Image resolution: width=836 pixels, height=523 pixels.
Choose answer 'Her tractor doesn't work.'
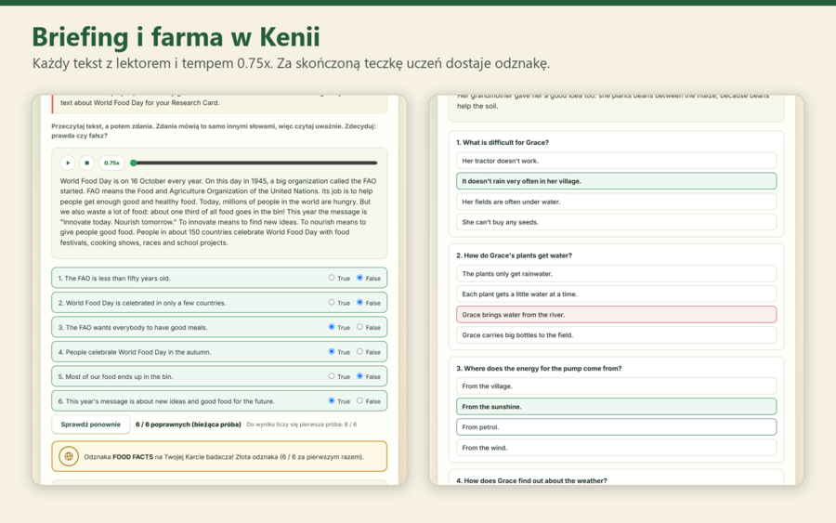[616, 161]
